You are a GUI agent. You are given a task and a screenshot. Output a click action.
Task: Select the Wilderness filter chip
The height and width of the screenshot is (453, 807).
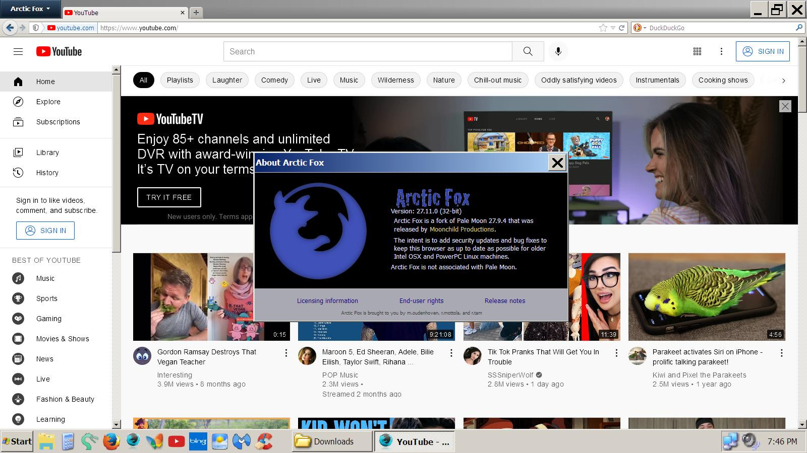click(395, 80)
